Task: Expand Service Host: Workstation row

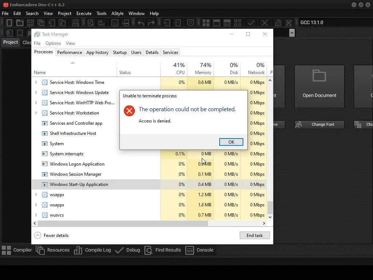Action: click(x=36, y=113)
